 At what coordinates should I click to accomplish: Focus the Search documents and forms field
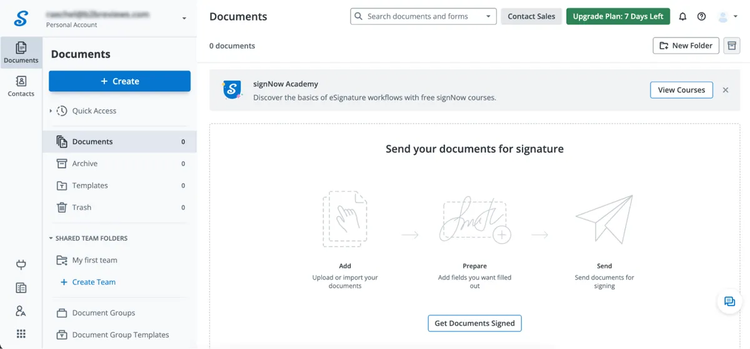pyautogui.click(x=423, y=16)
